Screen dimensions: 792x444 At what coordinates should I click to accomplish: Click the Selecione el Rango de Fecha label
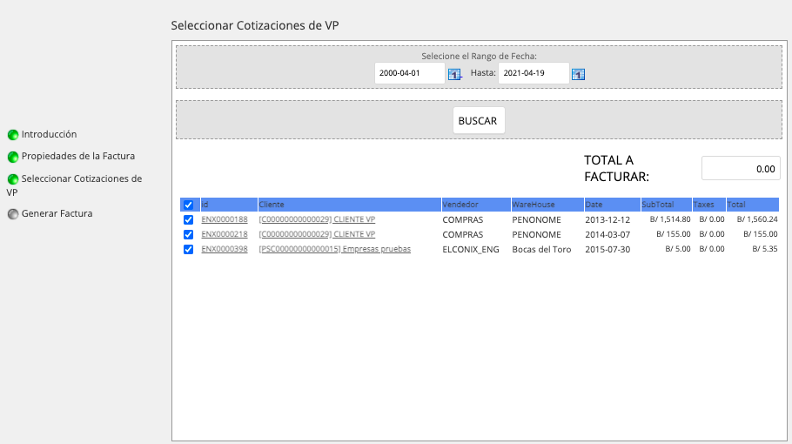point(479,56)
